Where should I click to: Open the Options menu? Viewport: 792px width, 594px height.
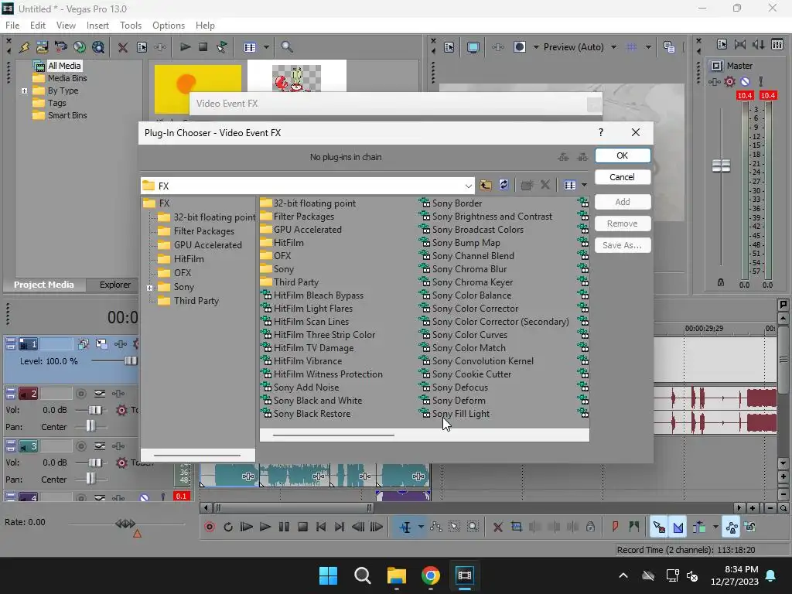click(169, 26)
